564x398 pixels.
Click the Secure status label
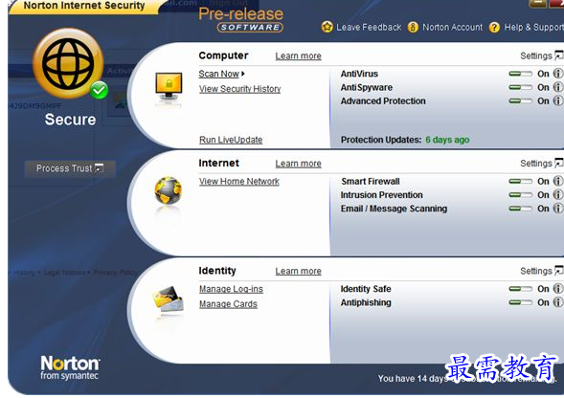[70, 120]
